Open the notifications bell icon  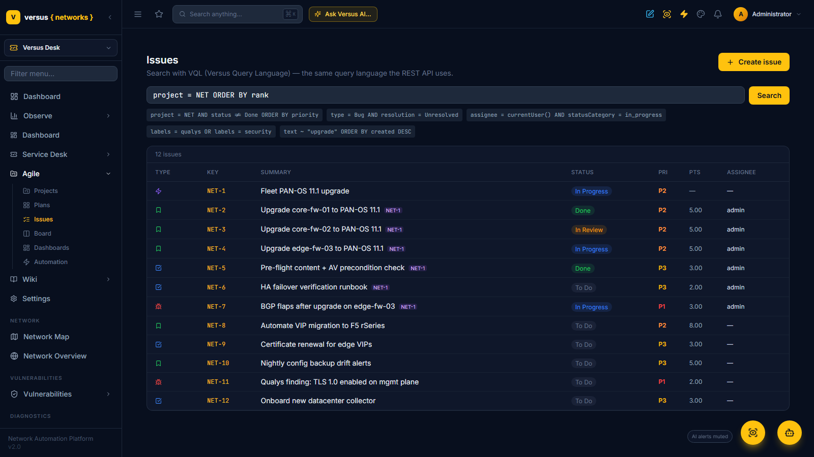[x=718, y=14]
